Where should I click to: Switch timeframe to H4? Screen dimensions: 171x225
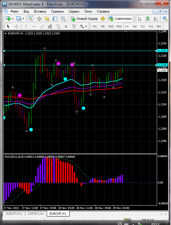coord(135,26)
